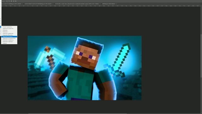The height and width of the screenshot is (114, 202).
Task: Choose 'Размытие по фигуре...' entry
Action: point(9,41)
